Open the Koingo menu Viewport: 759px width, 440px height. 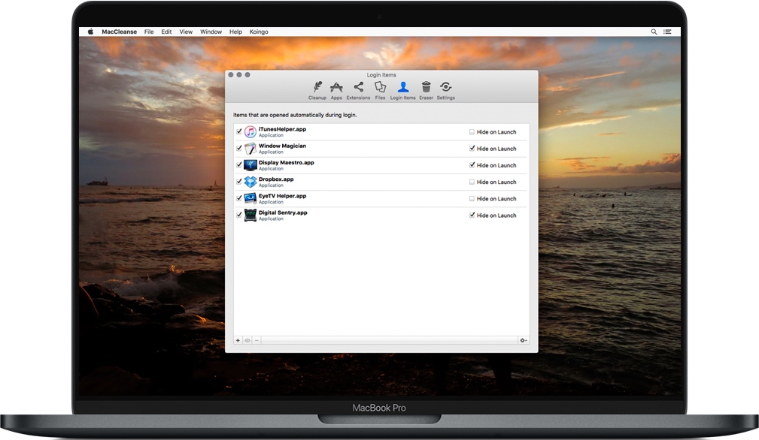[259, 32]
